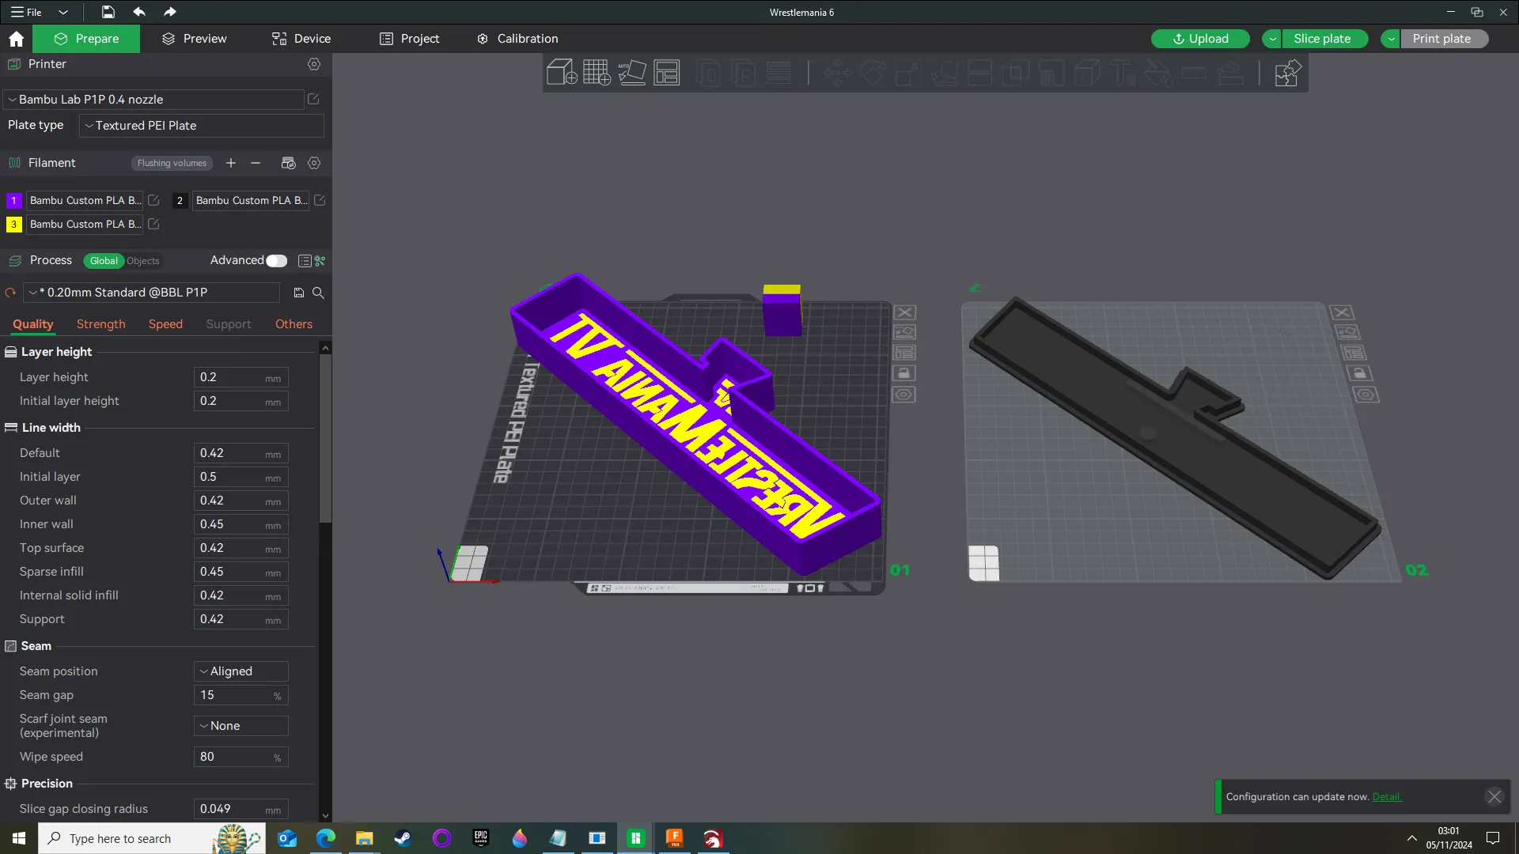Open filament 2 preset dropdown
This screenshot has height=854, width=1519.
[x=251, y=201]
